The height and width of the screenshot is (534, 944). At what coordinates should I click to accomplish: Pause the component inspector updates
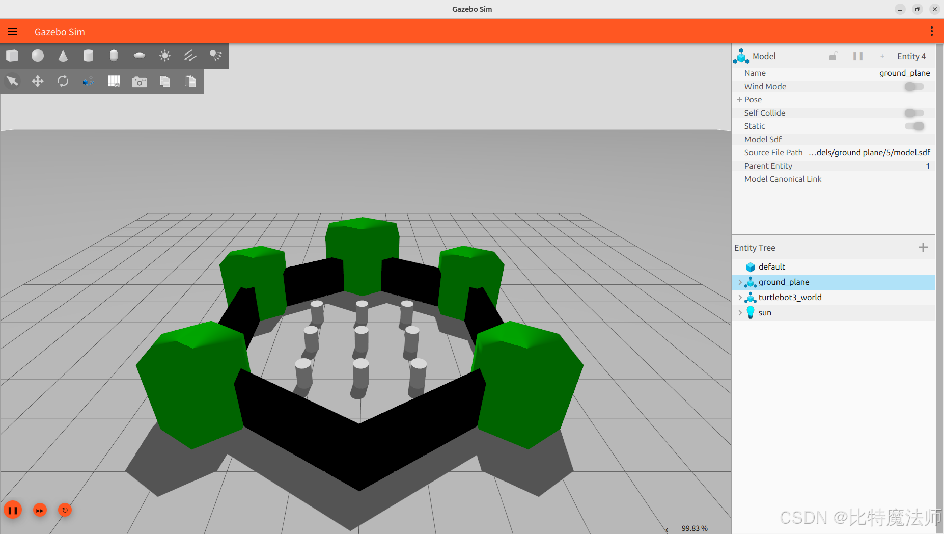pos(858,56)
